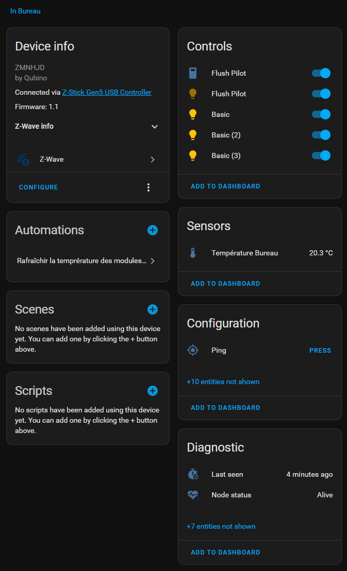
Task: Click the Ping target icon
Action: coord(193,350)
